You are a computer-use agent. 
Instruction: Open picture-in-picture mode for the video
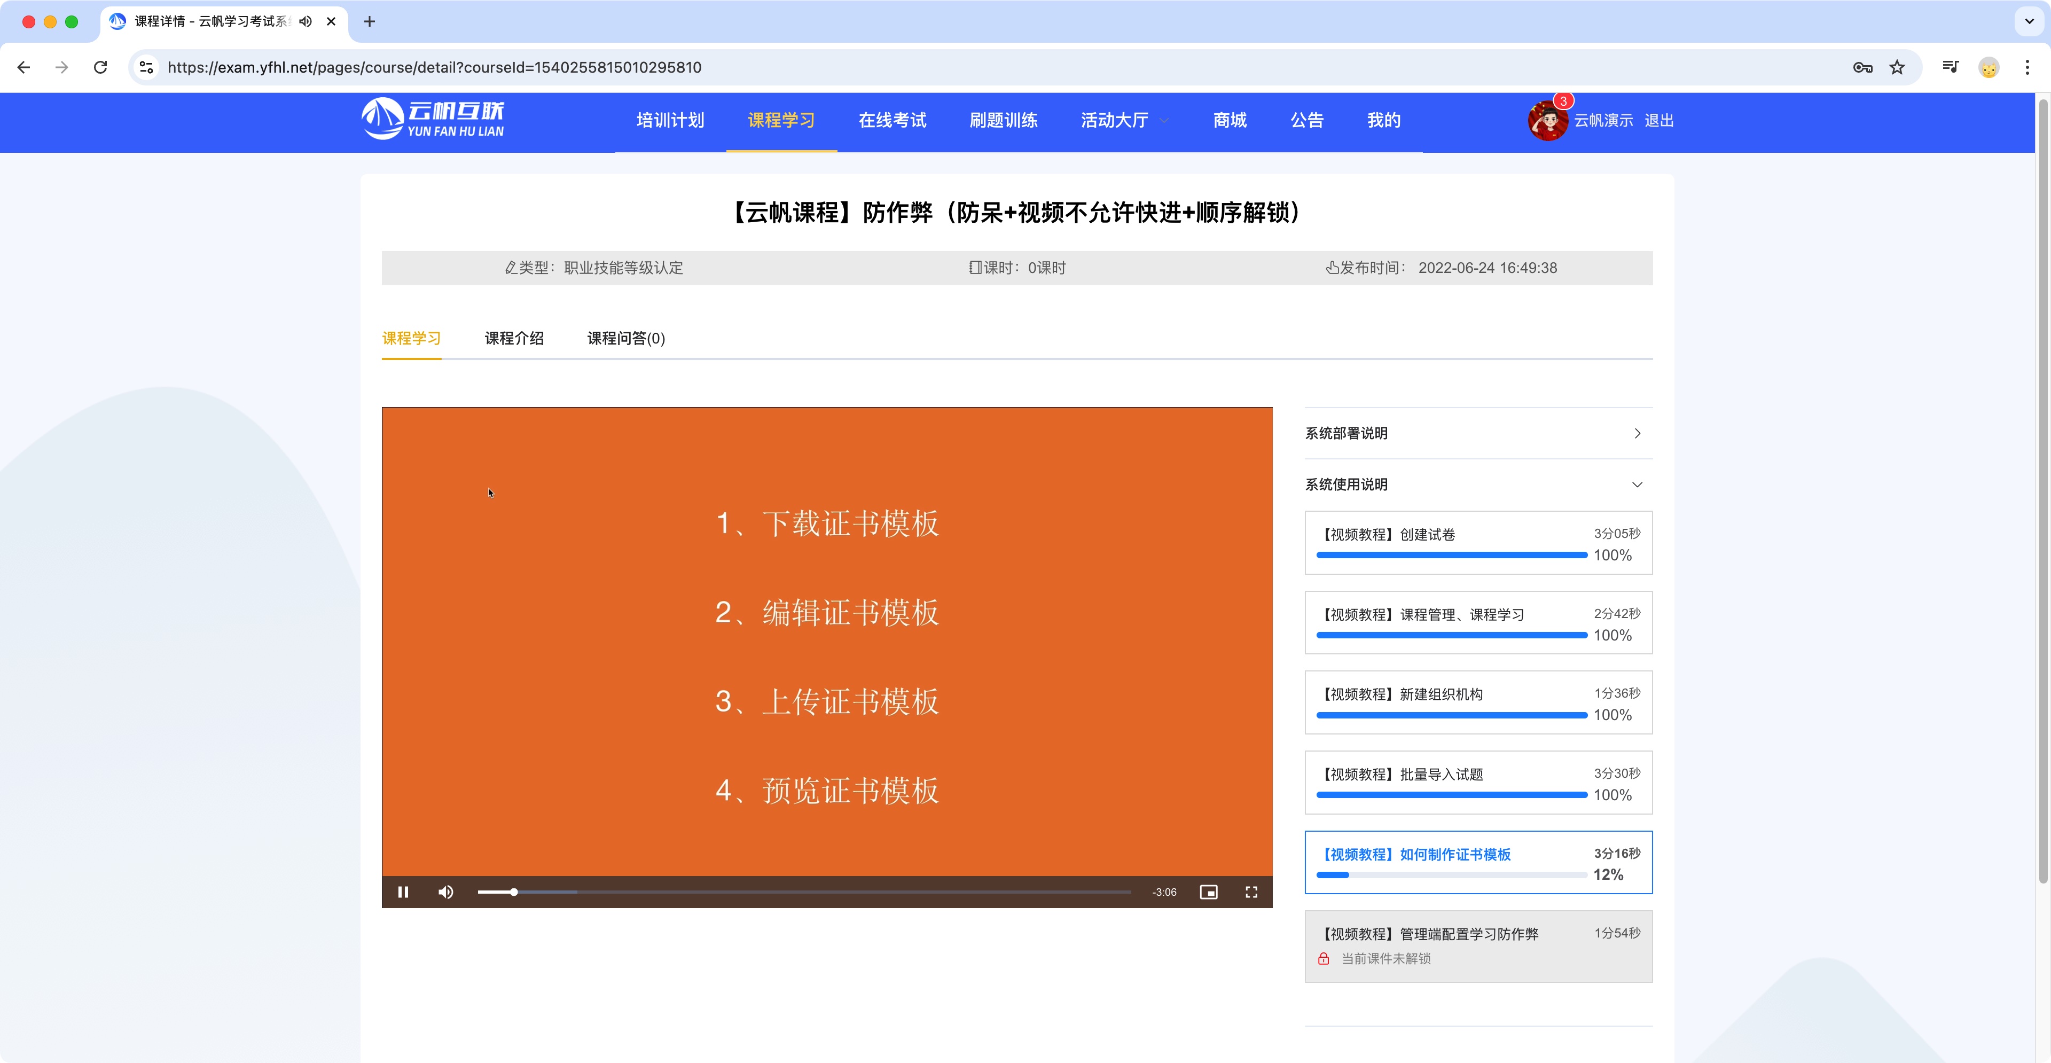[x=1209, y=892]
